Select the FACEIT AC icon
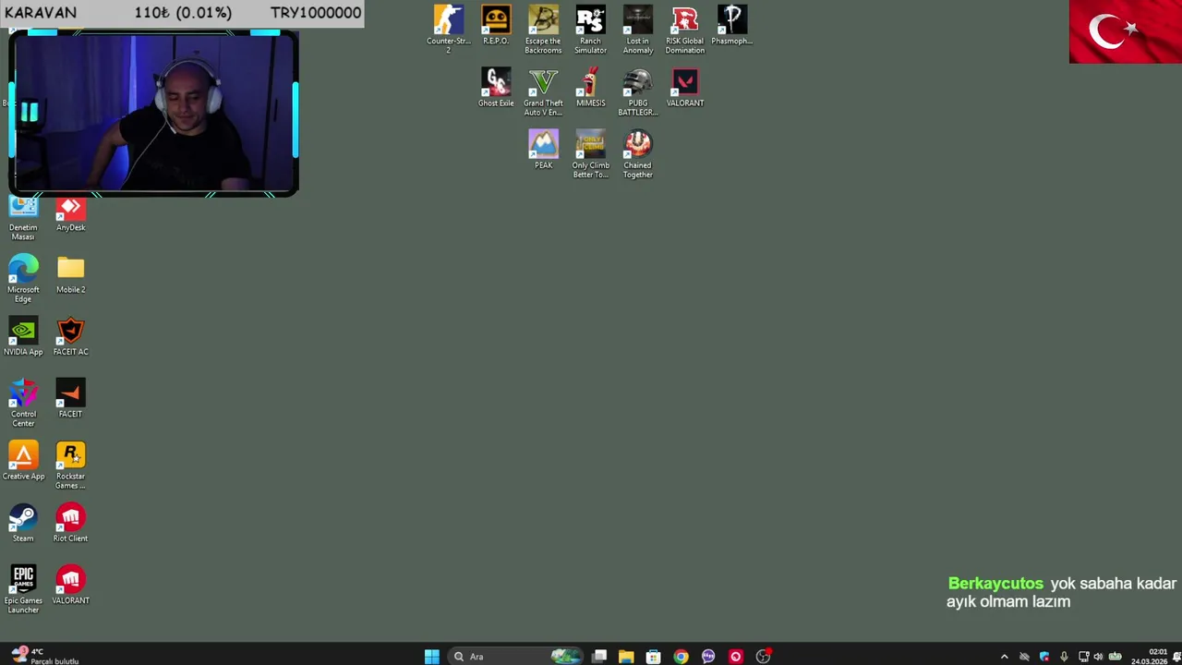 point(70,335)
